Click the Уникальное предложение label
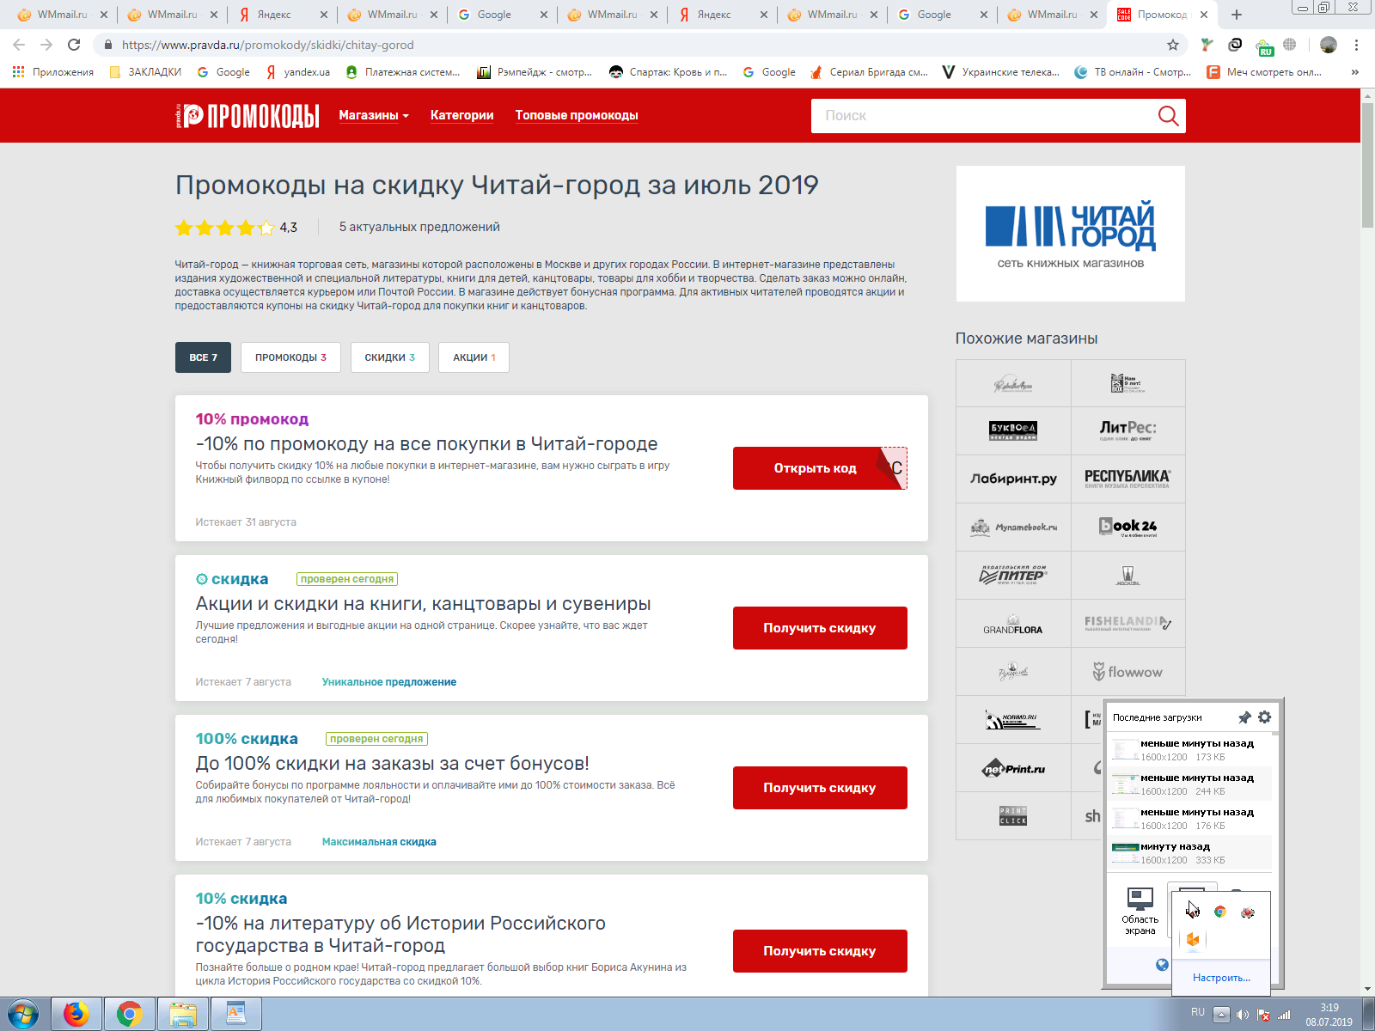1375x1031 pixels. [x=389, y=682]
